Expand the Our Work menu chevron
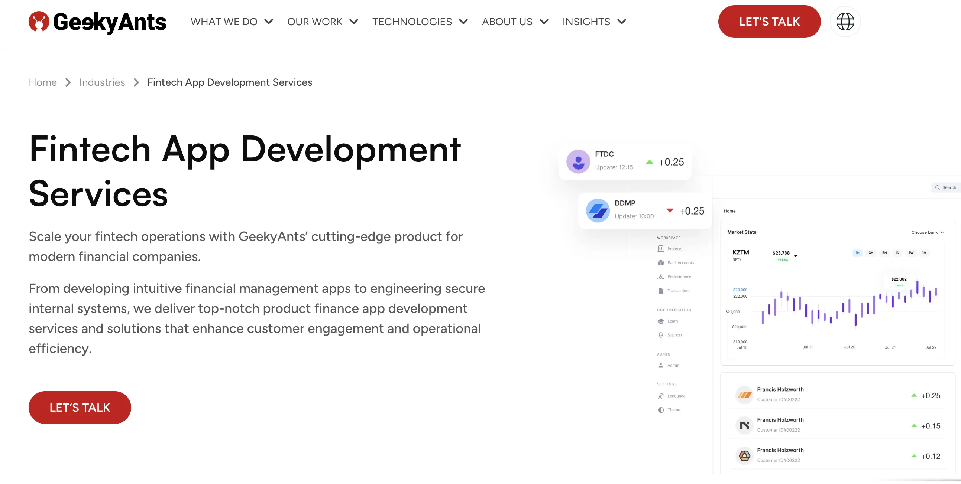Viewport: 961px width, 484px height. 354,22
